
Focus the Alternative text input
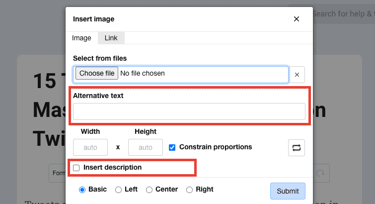(189, 111)
